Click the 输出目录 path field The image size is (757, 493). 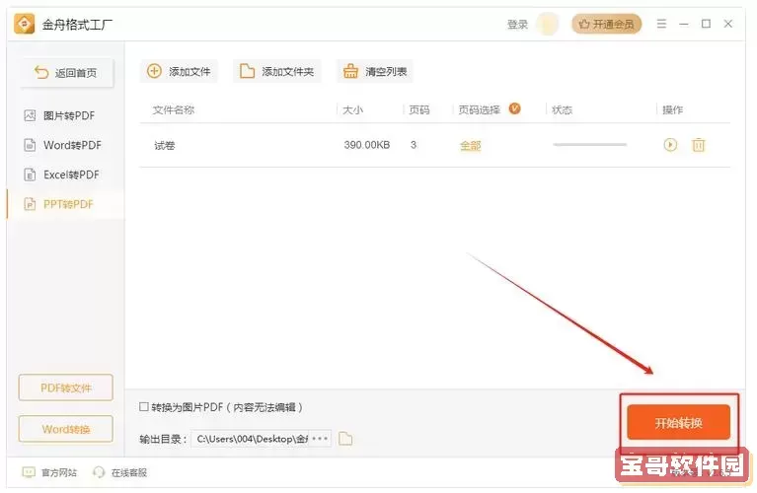point(252,439)
